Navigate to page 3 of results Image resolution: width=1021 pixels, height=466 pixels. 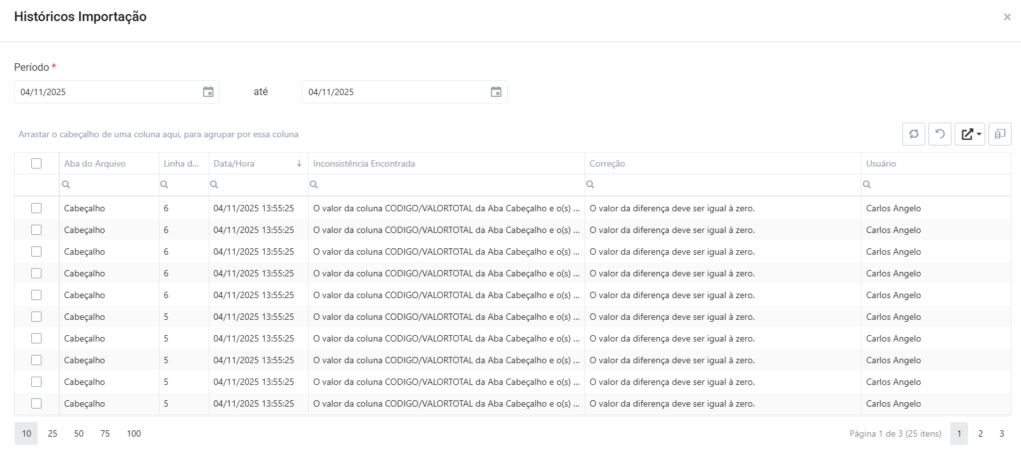(1001, 433)
